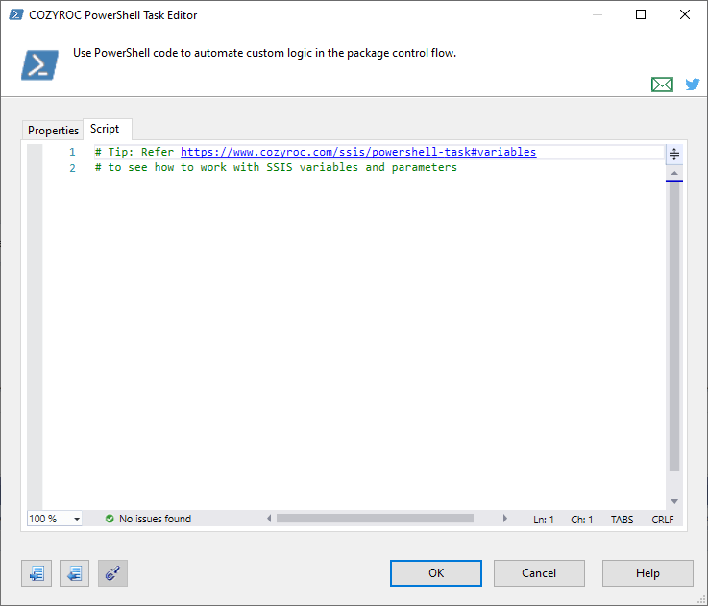Switch to the Properties tab
The width and height of the screenshot is (708, 606).
tap(53, 131)
